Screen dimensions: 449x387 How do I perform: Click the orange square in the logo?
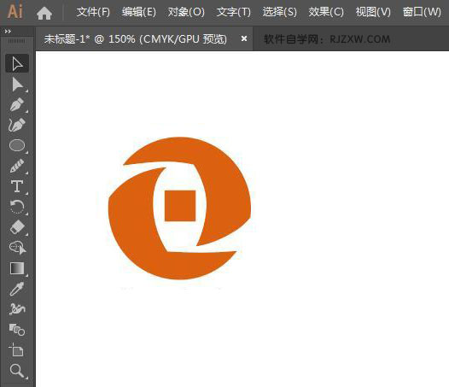[x=180, y=206]
